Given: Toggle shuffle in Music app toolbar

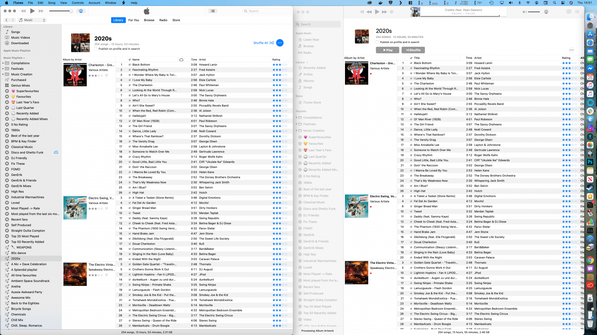Looking at the screenshot, I should tap(362, 12).
